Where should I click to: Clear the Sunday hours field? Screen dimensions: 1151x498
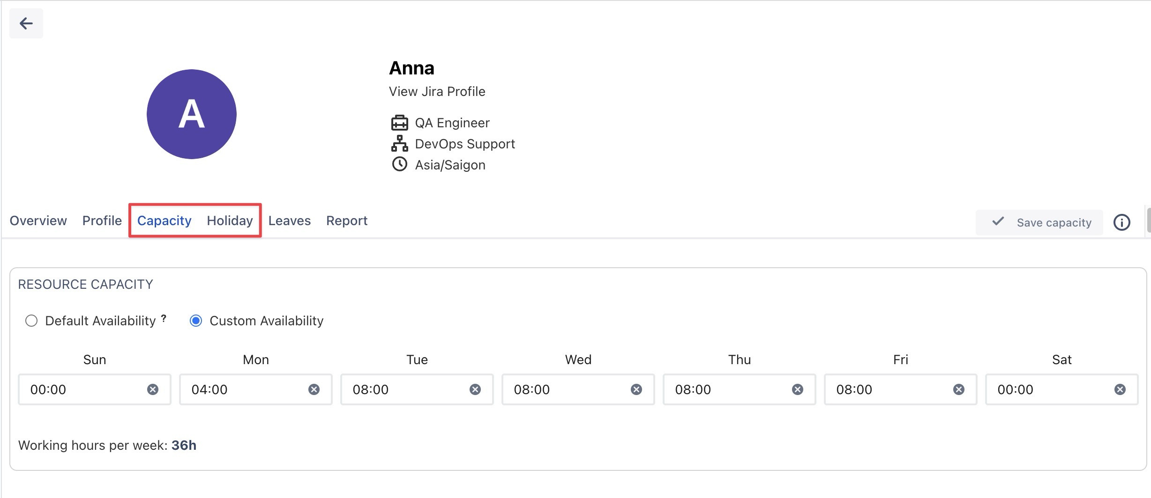153,389
